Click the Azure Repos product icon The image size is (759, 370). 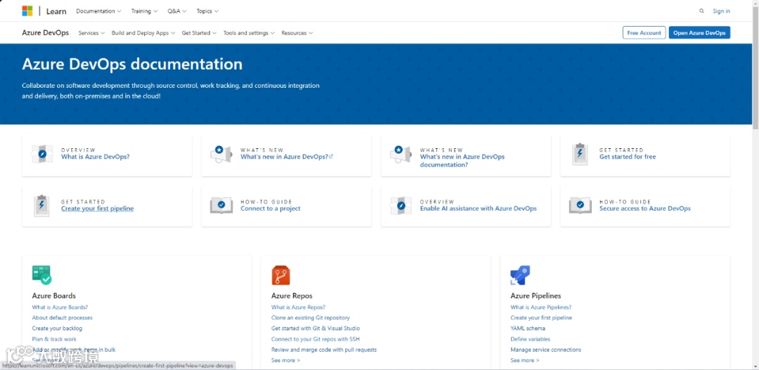[280, 275]
